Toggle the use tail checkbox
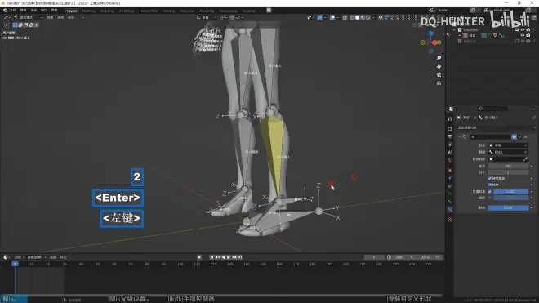This screenshot has height=303, width=539. (489, 179)
